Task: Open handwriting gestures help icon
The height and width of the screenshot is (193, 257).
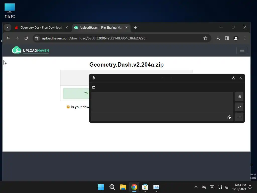Action: (x=229, y=117)
